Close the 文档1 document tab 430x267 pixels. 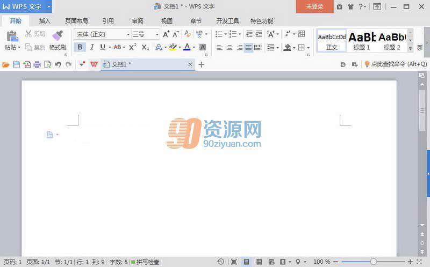190,64
